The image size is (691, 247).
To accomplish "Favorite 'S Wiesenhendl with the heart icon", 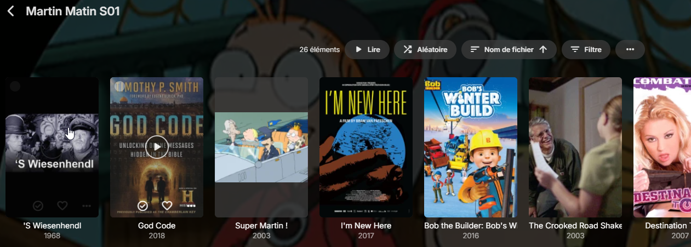I will (x=62, y=205).
